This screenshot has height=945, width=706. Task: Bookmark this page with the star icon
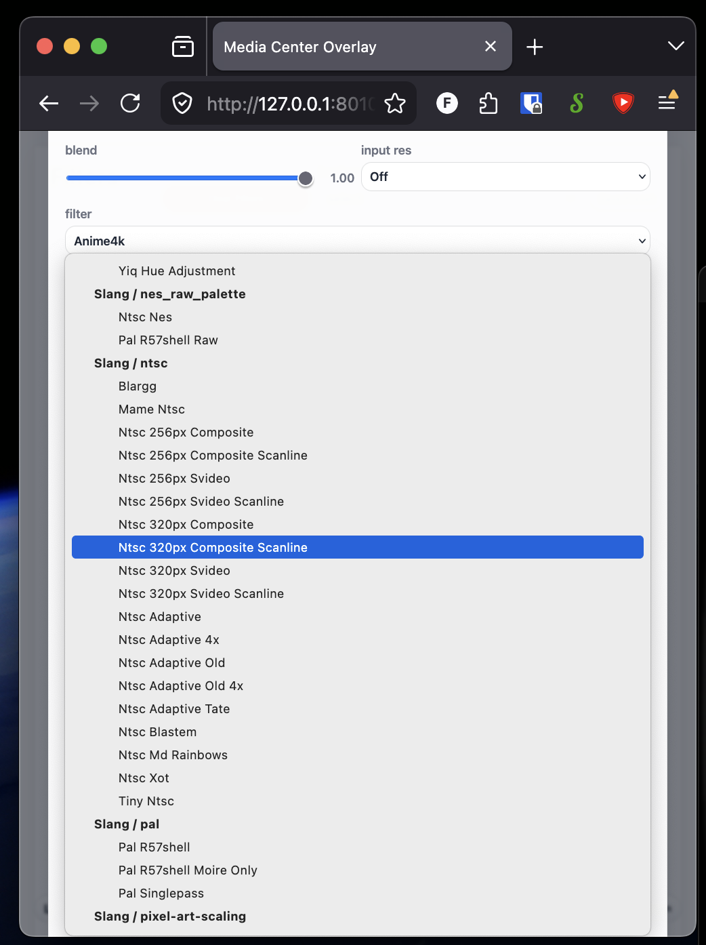(x=395, y=103)
